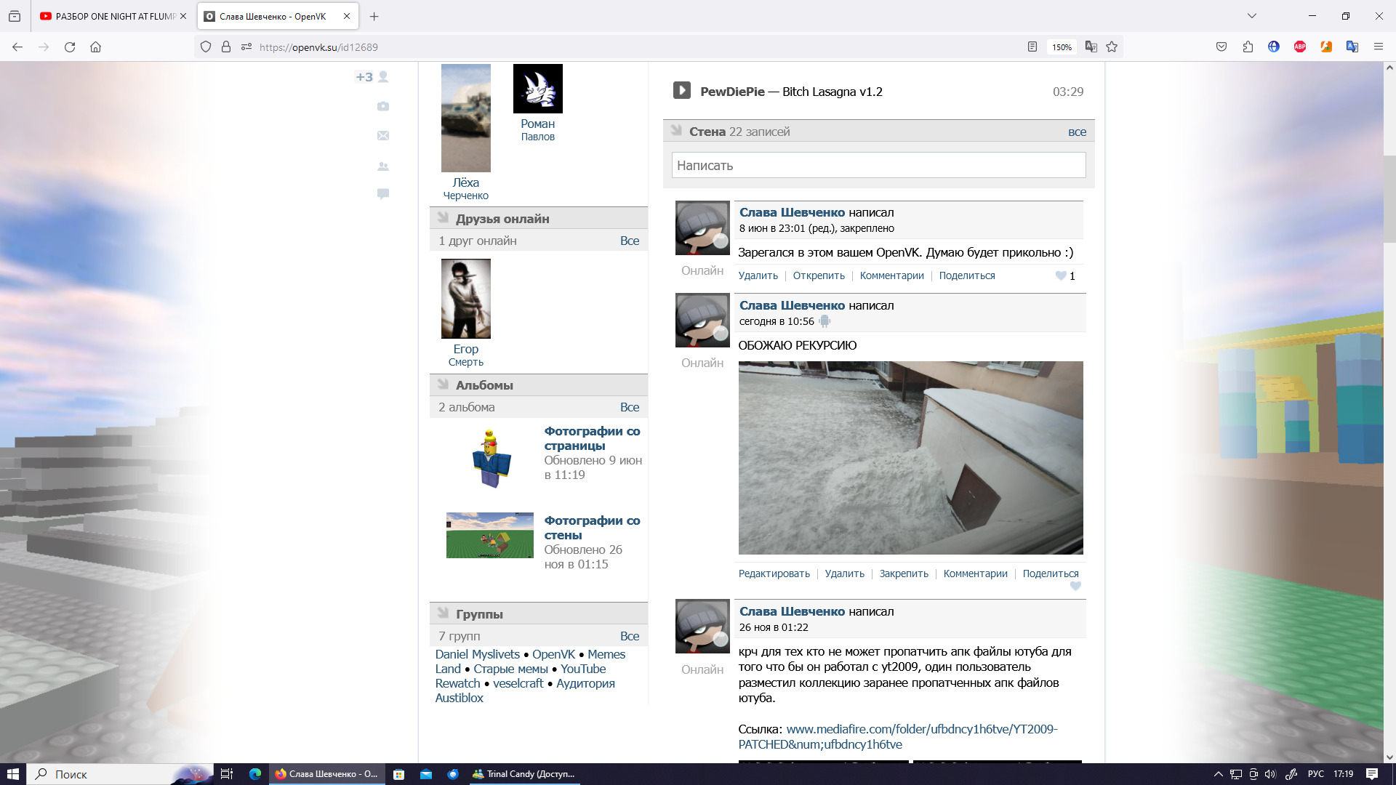
Task: Open the mediafire YT2009-PATCHED folder link
Action: point(921,729)
